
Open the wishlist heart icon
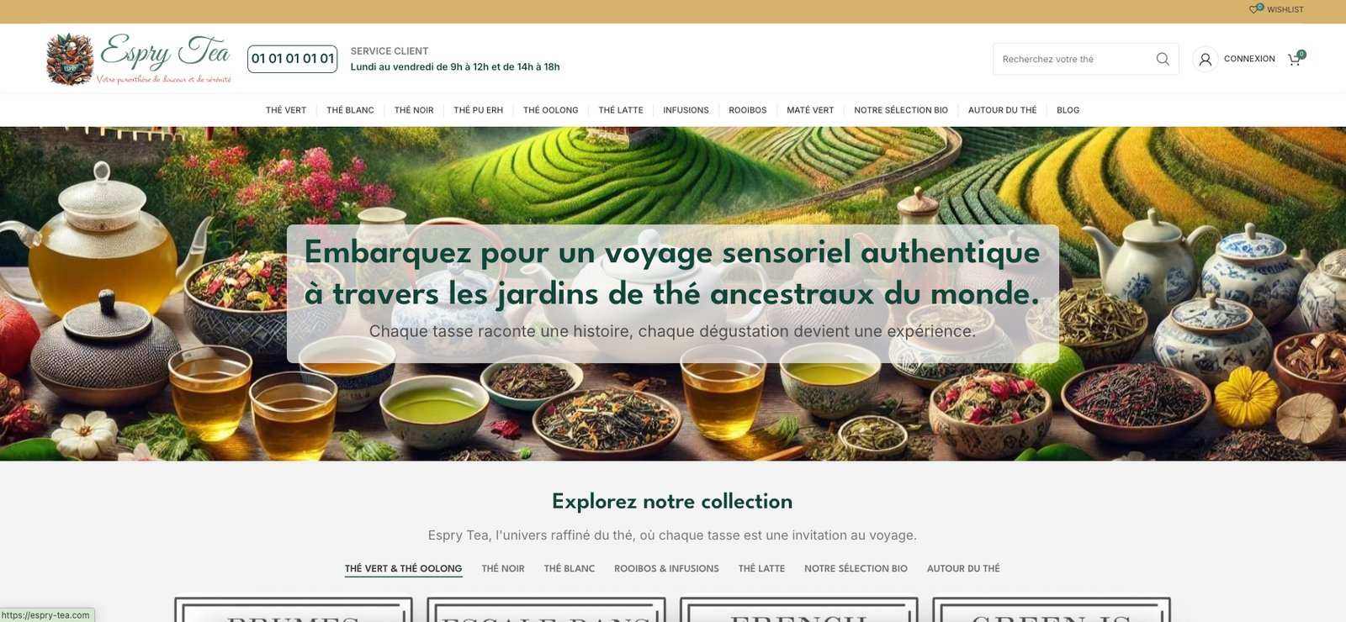click(1255, 9)
